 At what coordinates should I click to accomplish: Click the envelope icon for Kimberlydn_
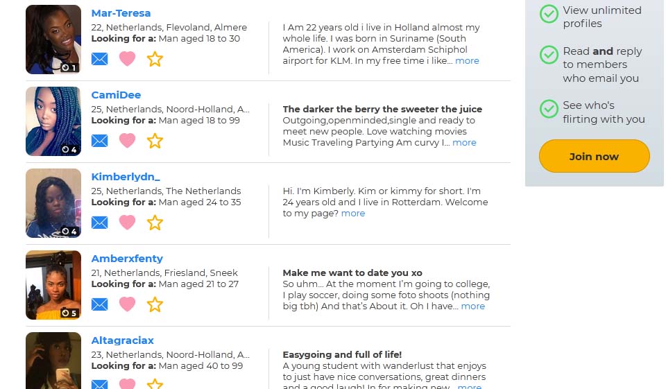(x=100, y=223)
